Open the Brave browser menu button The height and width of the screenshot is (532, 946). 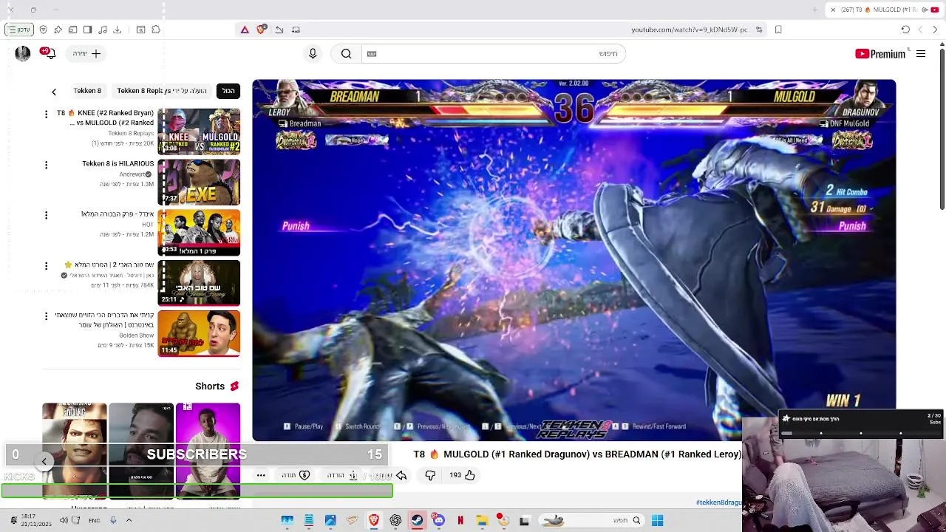18,30
